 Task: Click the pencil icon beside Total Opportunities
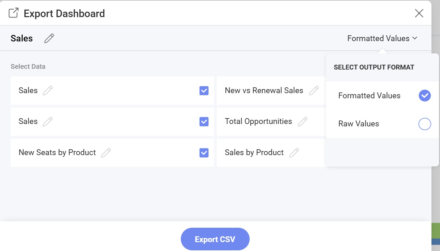(x=303, y=122)
